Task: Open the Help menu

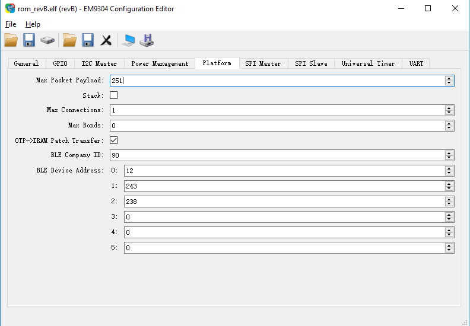Action: click(33, 24)
